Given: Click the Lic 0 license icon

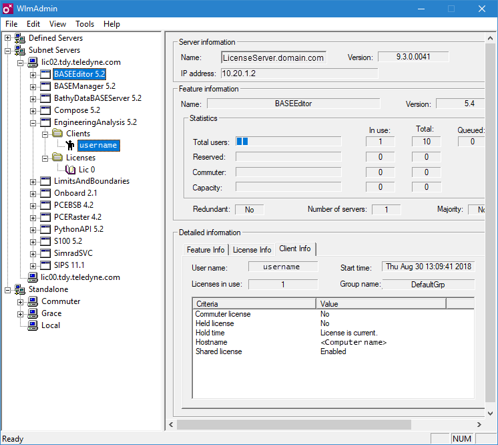Looking at the screenshot, I should click(x=70, y=170).
